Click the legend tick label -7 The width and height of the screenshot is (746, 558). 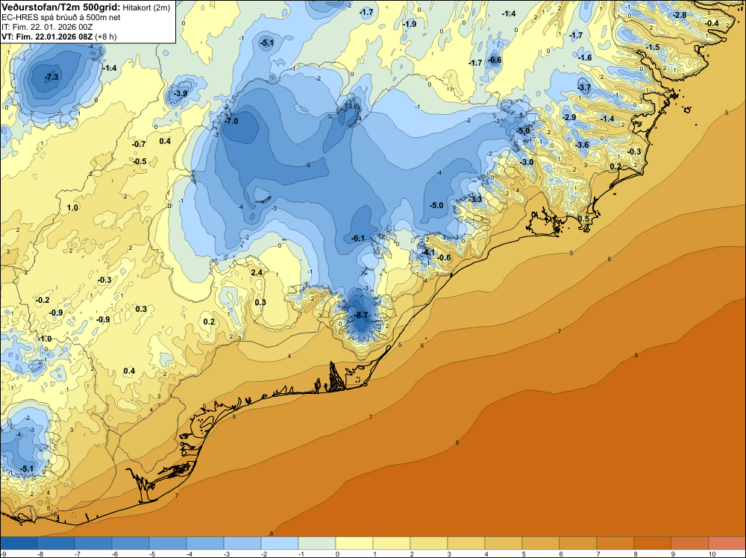77,554
